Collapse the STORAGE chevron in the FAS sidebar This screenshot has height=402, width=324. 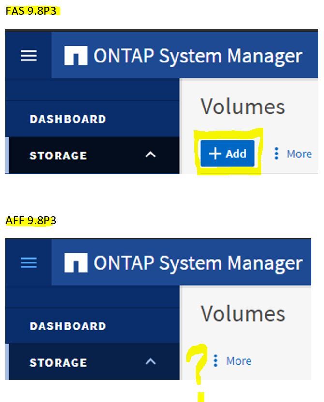[x=151, y=155]
